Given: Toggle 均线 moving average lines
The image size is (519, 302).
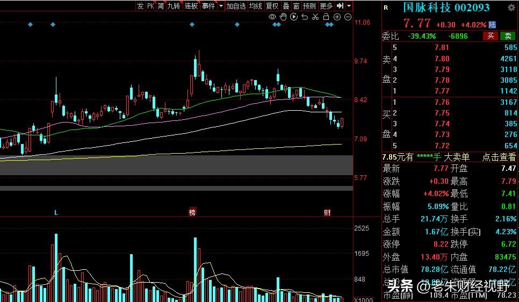Looking at the screenshot, I should [256, 6].
